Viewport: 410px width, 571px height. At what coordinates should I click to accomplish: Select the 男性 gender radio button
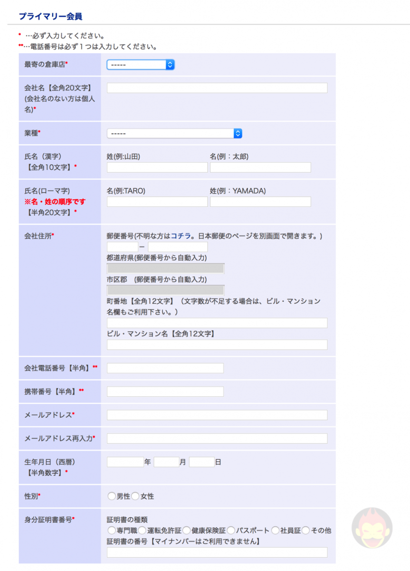coord(112,496)
